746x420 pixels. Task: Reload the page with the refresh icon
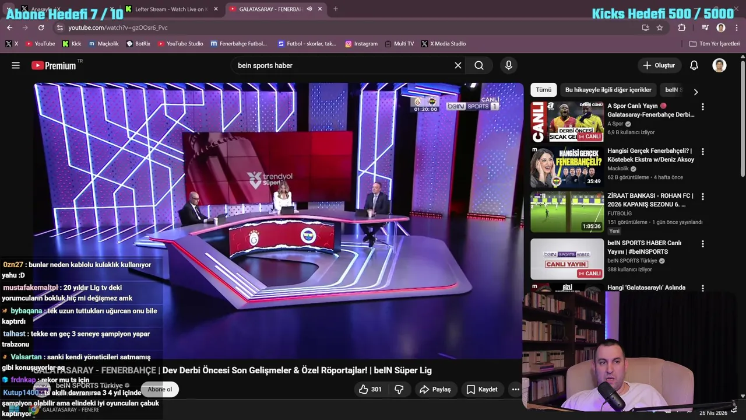click(41, 27)
